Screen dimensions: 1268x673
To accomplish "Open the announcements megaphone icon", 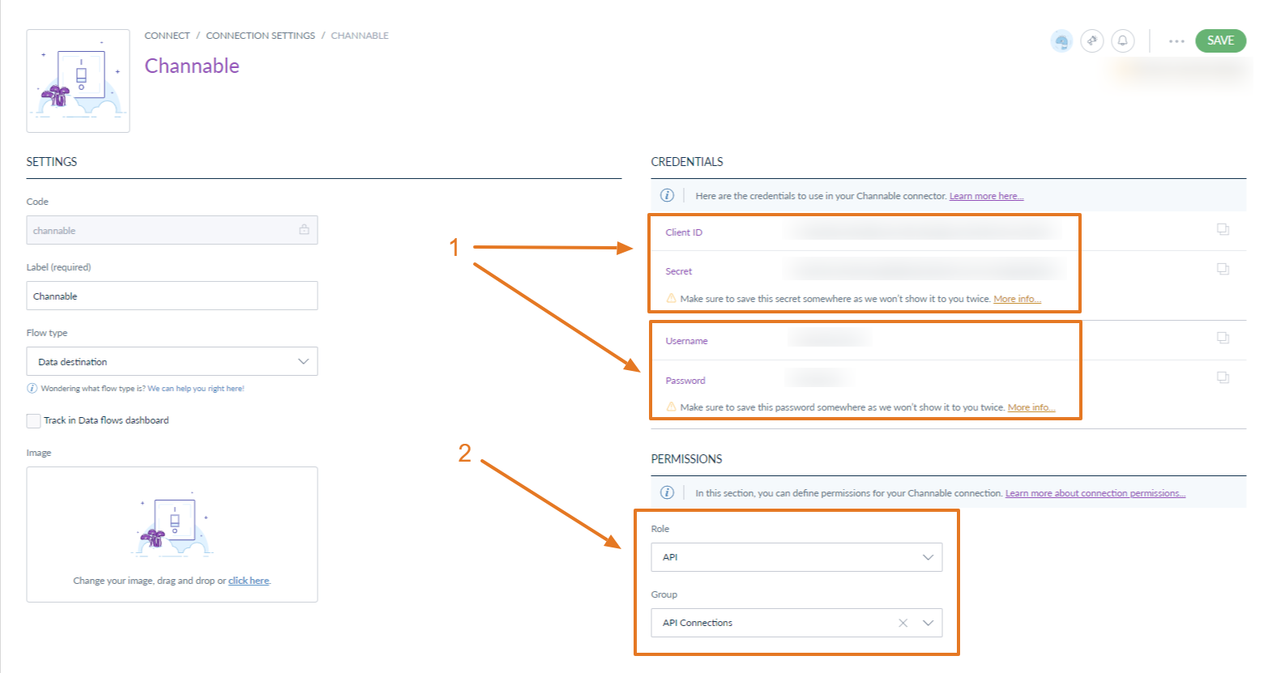I will click(1092, 40).
